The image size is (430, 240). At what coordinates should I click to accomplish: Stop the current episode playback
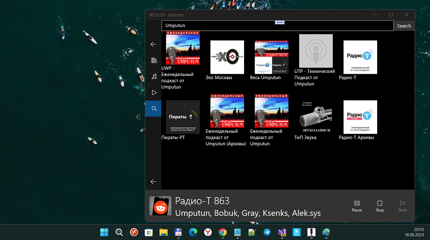coord(379,206)
